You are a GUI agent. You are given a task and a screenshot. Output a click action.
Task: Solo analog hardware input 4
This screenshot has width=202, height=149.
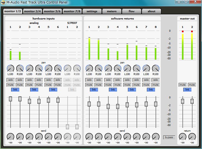[39, 80]
